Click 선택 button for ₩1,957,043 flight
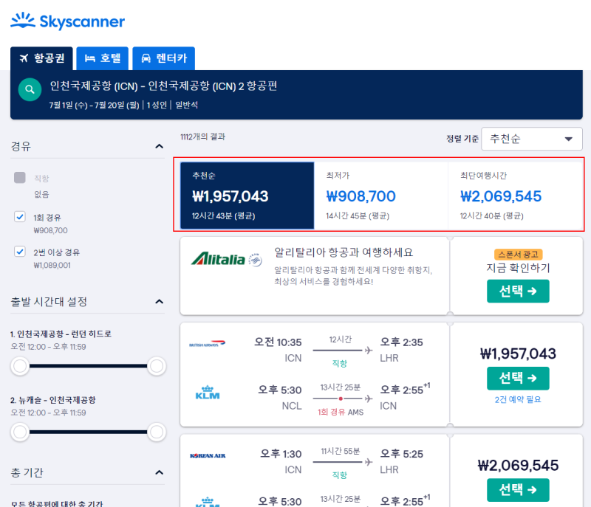Image resolution: width=591 pixels, height=507 pixels. (x=518, y=378)
